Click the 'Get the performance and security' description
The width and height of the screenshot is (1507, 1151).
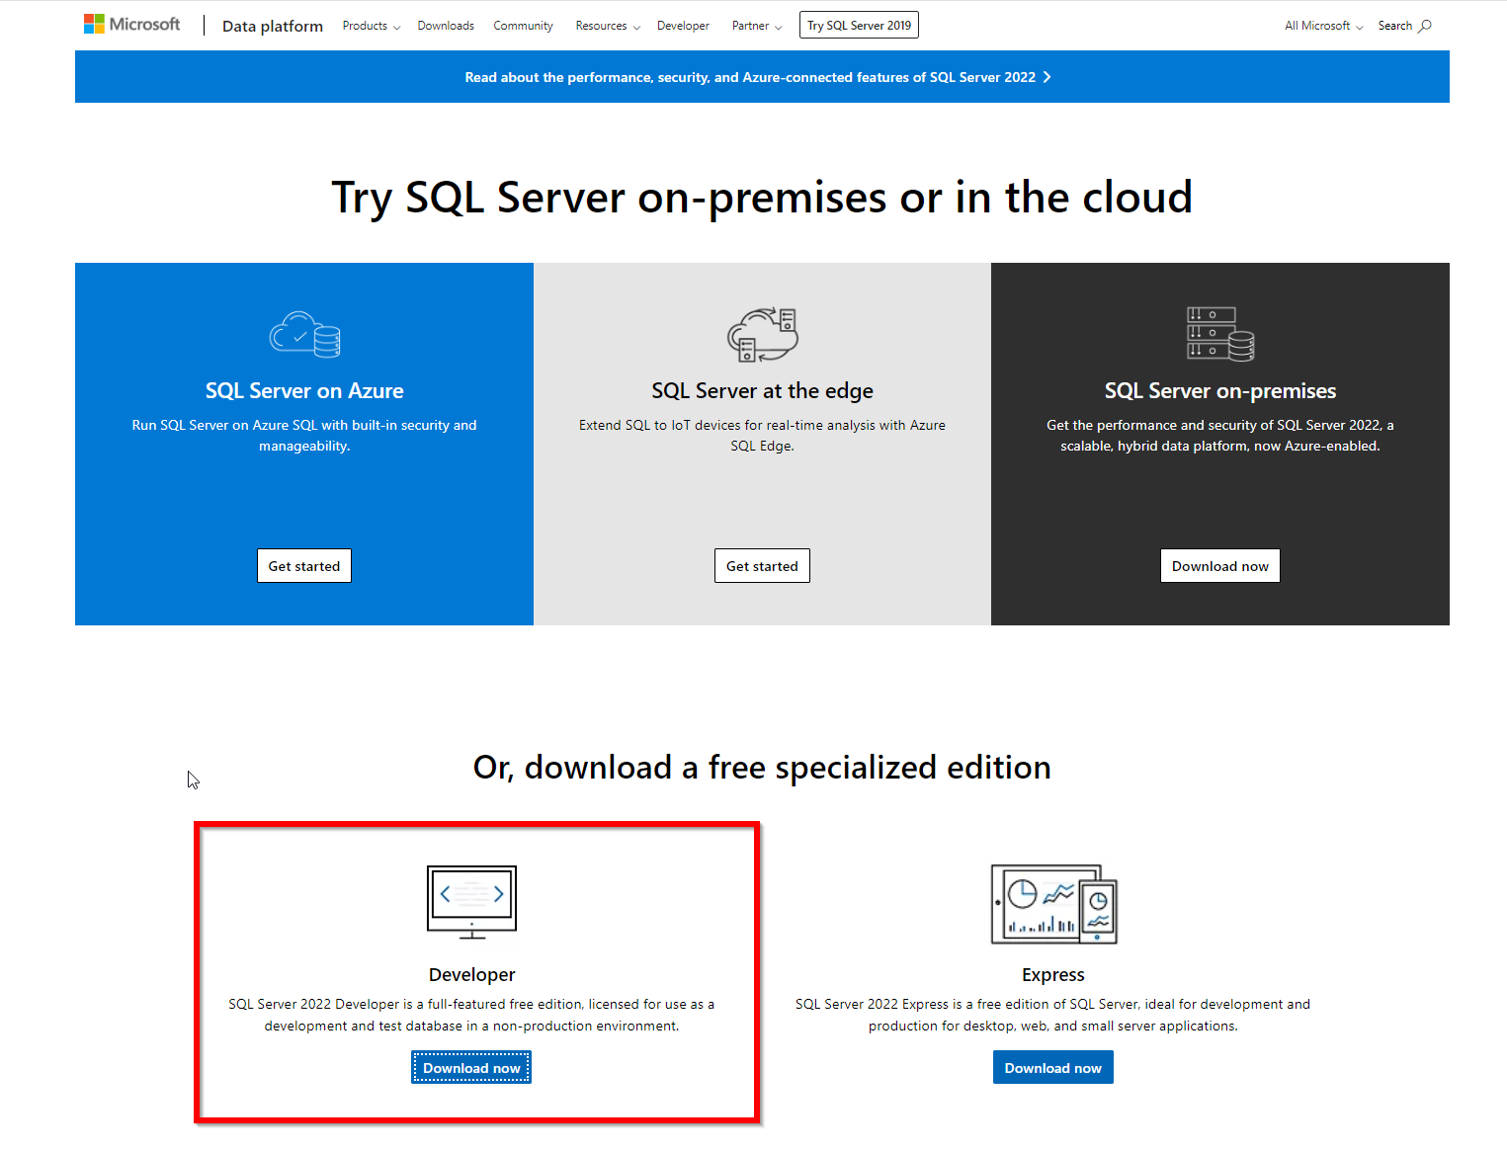(1220, 436)
